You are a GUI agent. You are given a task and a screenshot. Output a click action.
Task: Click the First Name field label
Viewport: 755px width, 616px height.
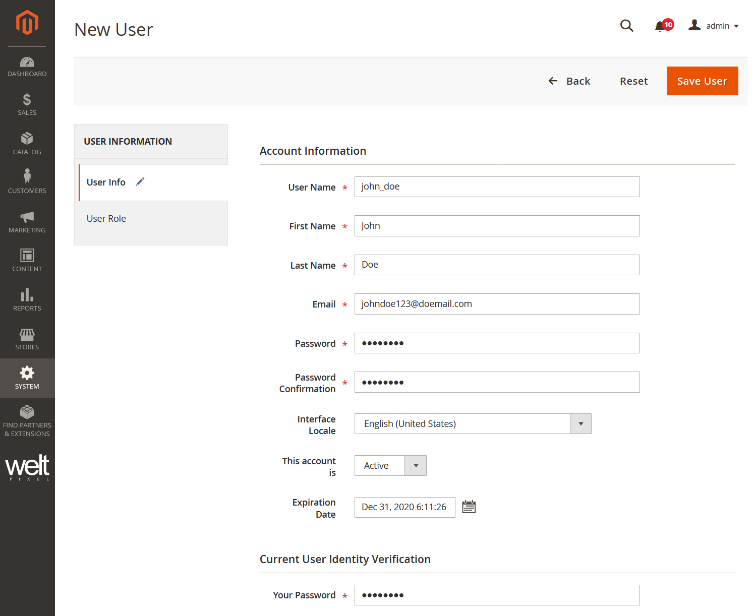pos(312,226)
